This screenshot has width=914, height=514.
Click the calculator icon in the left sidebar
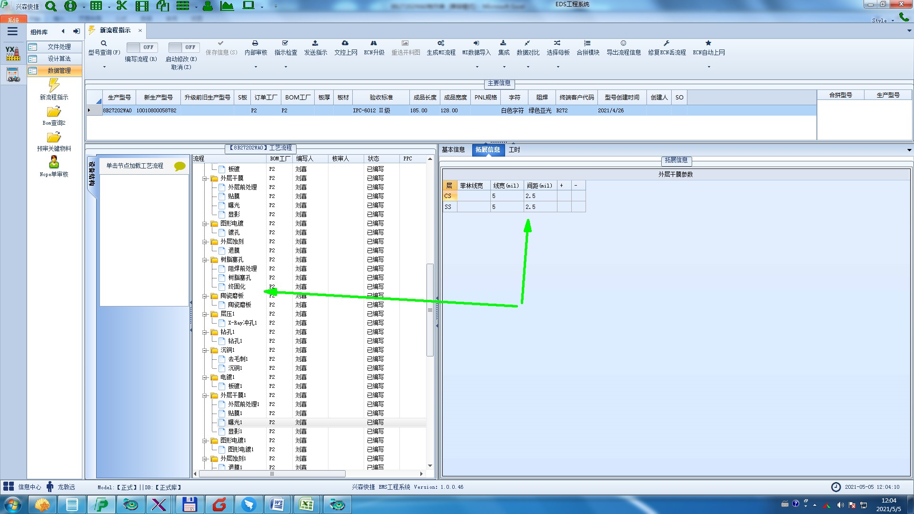tap(13, 75)
